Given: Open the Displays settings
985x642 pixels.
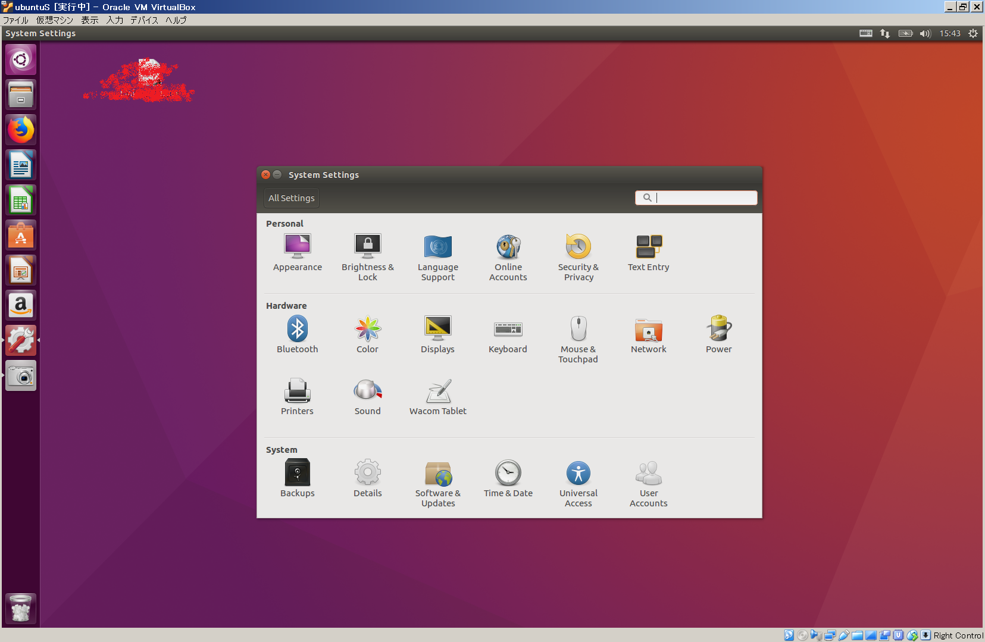Looking at the screenshot, I should [437, 334].
